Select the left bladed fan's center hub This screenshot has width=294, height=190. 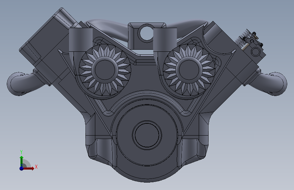click(105, 70)
